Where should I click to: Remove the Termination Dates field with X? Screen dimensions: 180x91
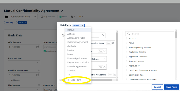pos(113,43)
